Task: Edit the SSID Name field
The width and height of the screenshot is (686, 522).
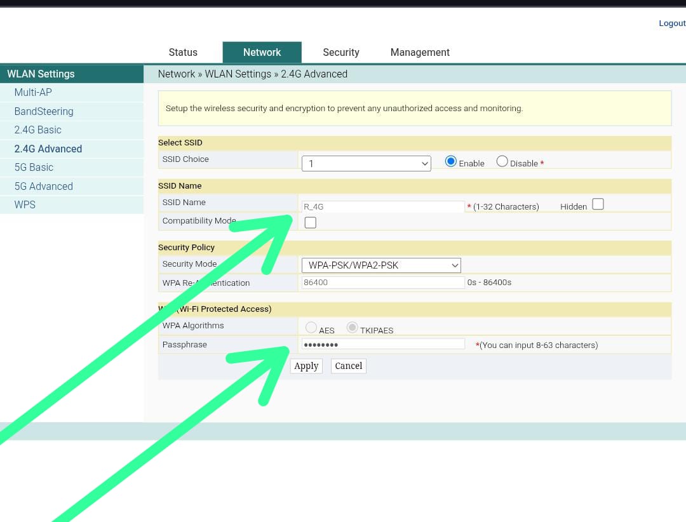Action: [381, 206]
